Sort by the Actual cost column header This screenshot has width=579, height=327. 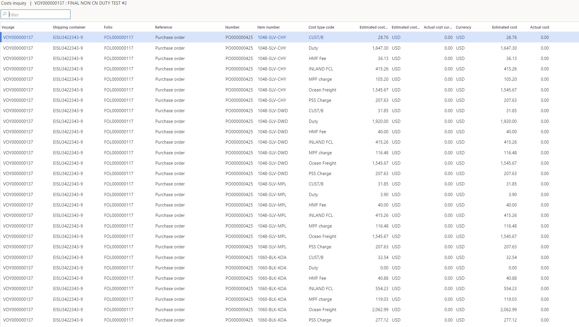539,27
